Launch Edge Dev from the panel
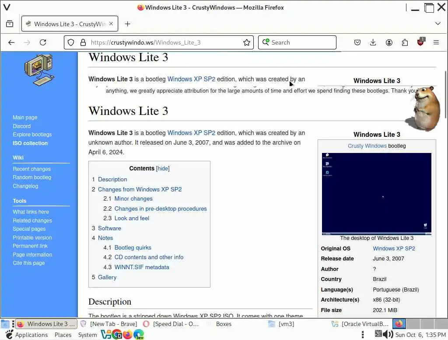This screenshot has width=448, height=340. pyautogui.click(x=139, y=334)
